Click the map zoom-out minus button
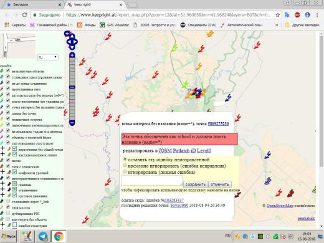This screenshot has width=324, height=243. (72, 123)
